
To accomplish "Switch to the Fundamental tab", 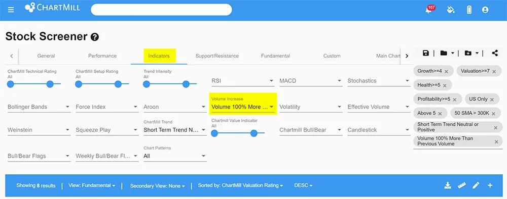I will click(275, 56).
